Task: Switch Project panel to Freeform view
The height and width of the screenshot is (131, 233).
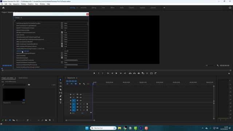Action: click(x=13, y=120)
